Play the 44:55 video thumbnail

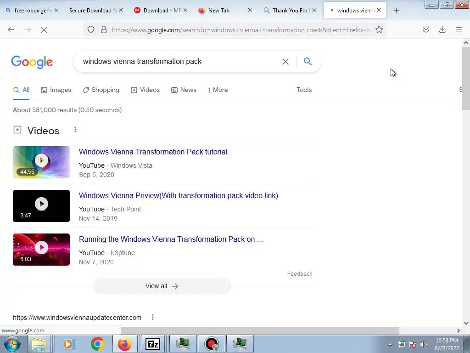pyautogui.click(x=41, y=162)
